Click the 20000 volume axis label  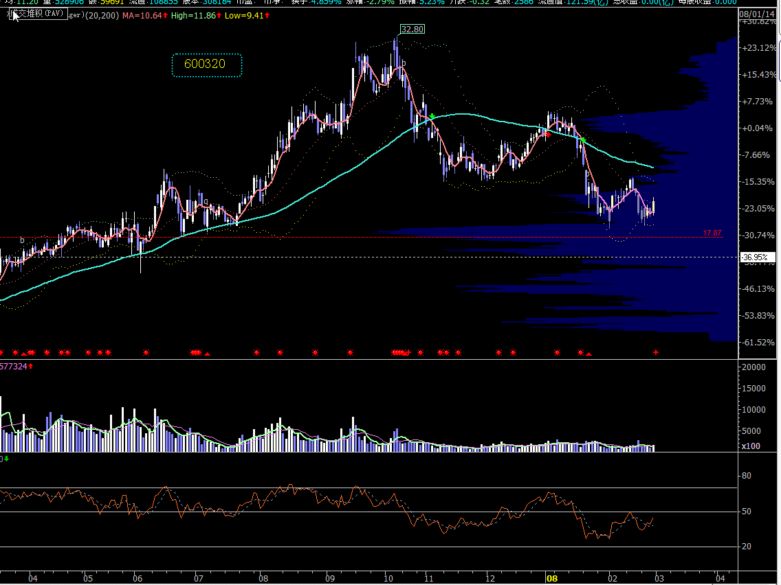753,367
